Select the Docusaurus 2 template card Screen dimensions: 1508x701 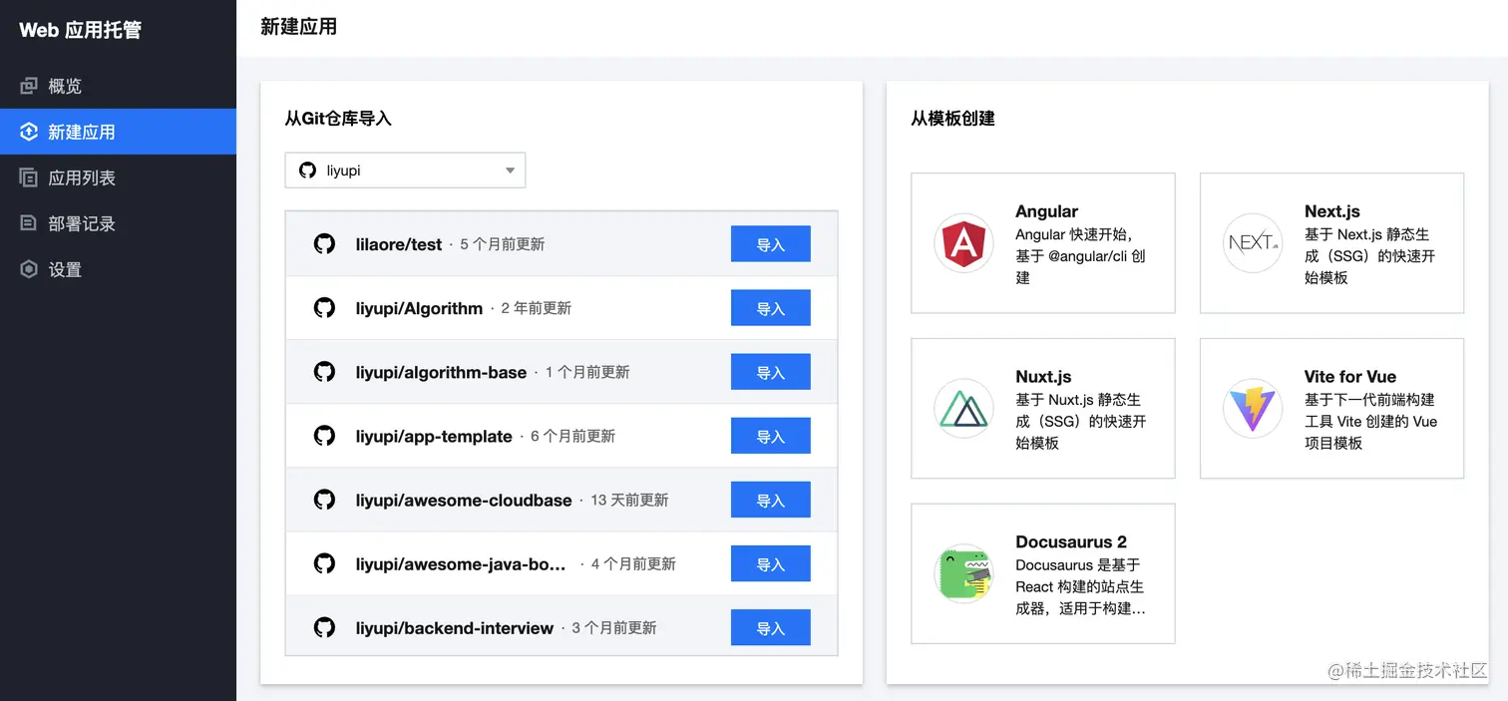[x=1042, y=573]
